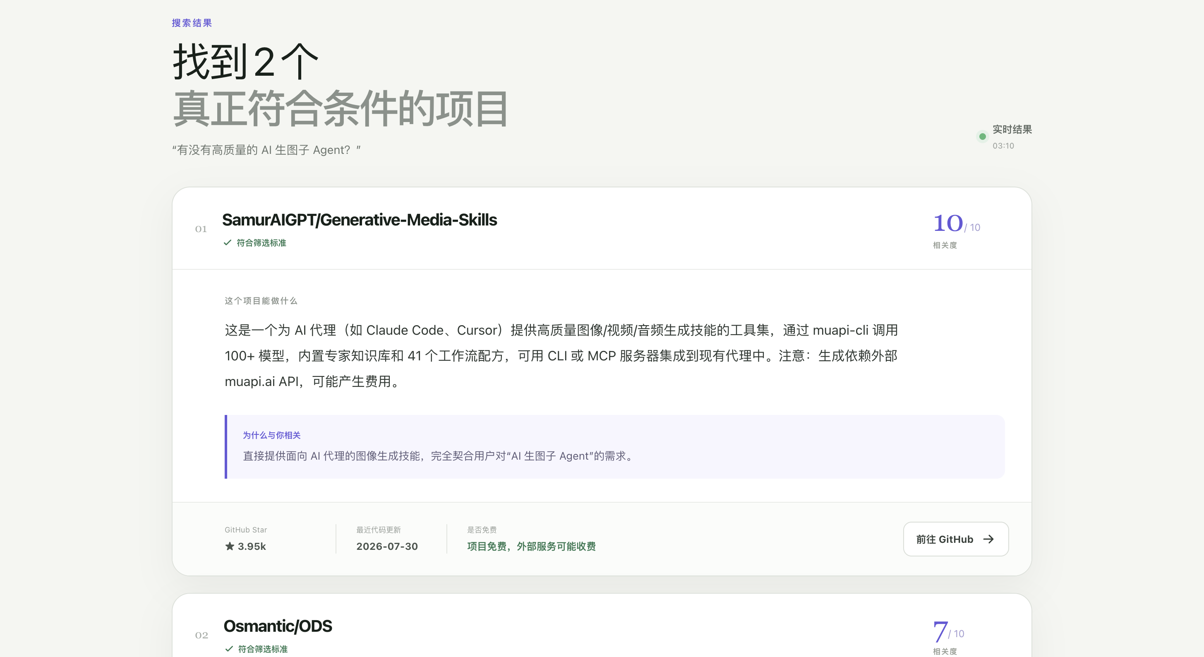
Task: Click the 02 index number
Action: [201, 635]
